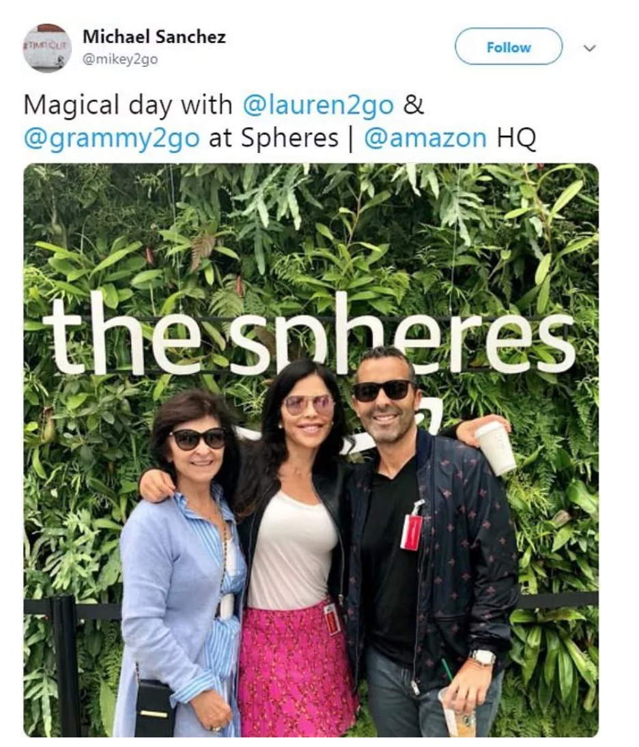Click the 'HQ' text in tweet
This screenshot has width=639, height=747.
pos(516,138)
